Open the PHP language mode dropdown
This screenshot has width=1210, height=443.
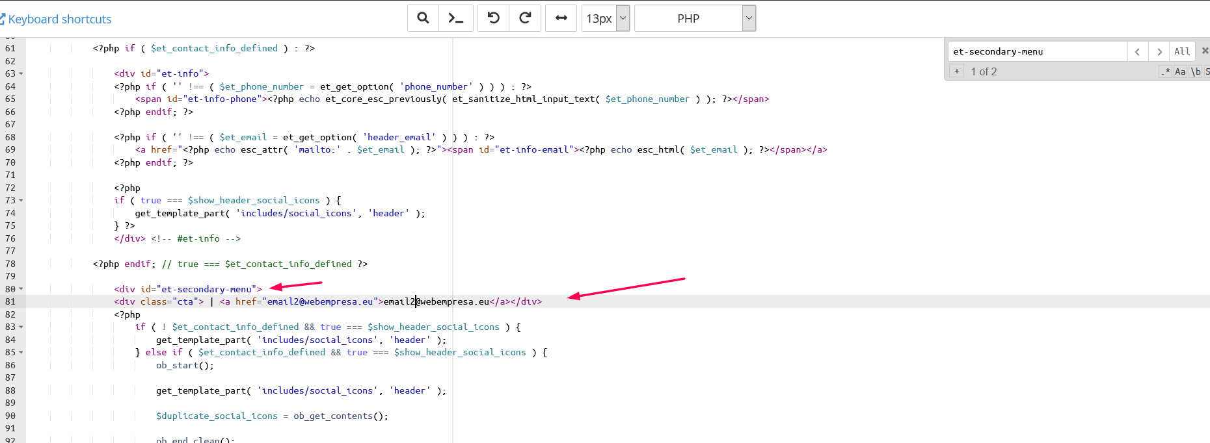695,18
